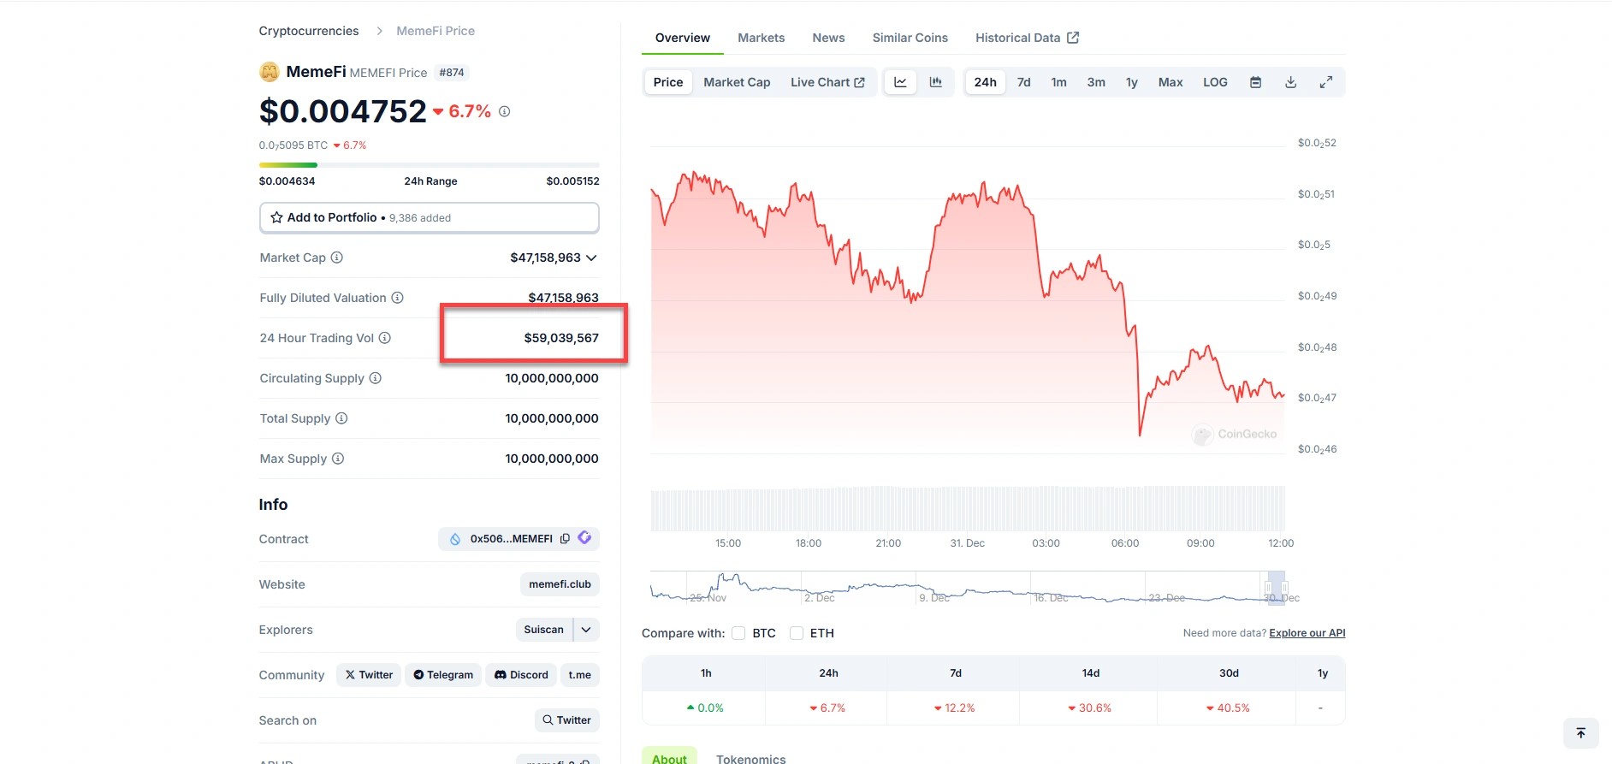Screen dimensions: 1612x764
Task: Click the scroll-to-top arrow button
Action: [x=1580, y=733]
